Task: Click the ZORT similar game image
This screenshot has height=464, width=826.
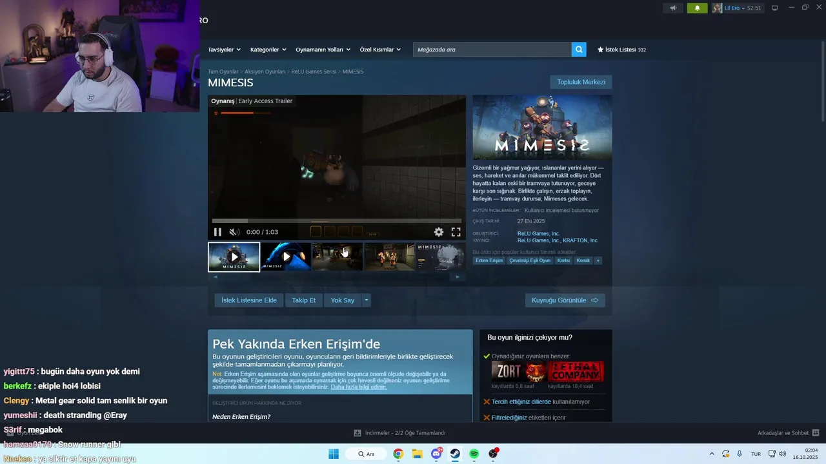Action: coord(518,372)
